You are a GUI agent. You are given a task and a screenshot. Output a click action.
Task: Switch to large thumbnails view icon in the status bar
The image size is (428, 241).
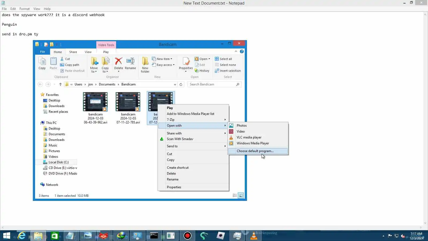point(241,196)
